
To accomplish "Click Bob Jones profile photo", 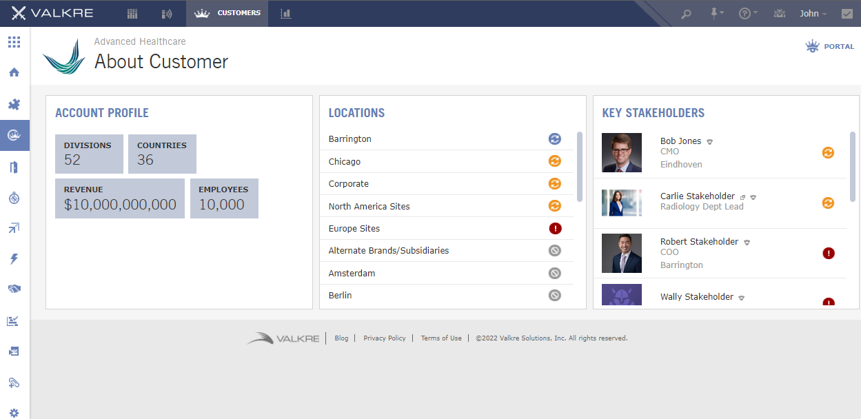I will (x=622, y=152).
